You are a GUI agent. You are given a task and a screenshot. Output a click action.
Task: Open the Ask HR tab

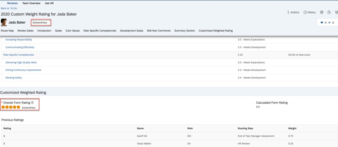coord(49,3)
